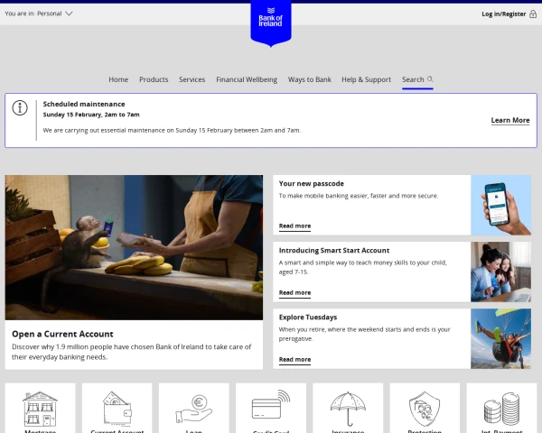Image resolution: width=542 pixels, height=433 pixels.
Task: Open the Current Account wallet icon
Action: (x=117, y=409)
